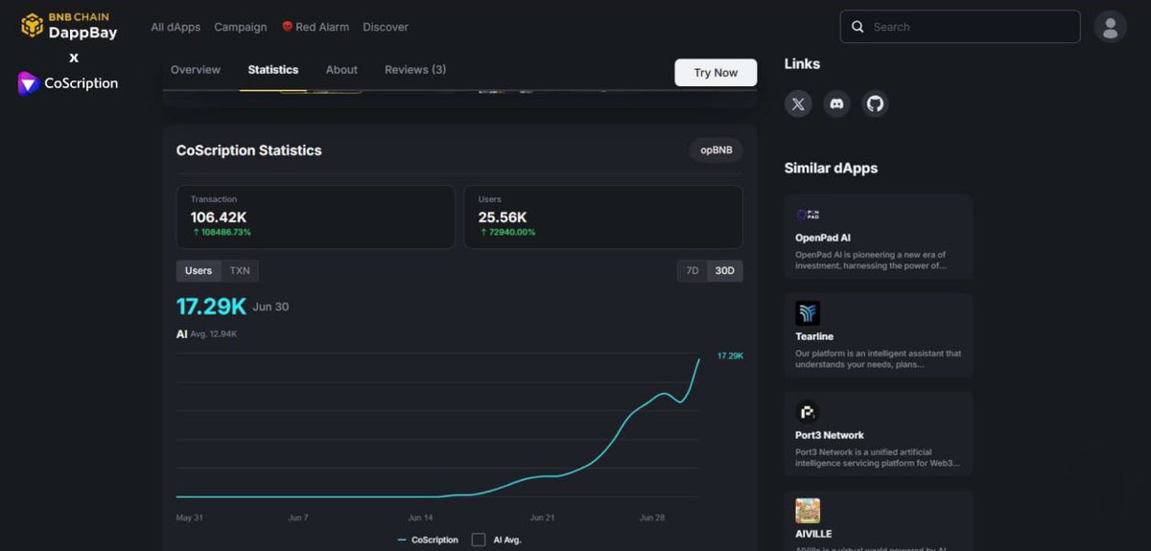Click the Jun 7 axis label
The height and width of the screenshot is (551, 1151).
297,517
